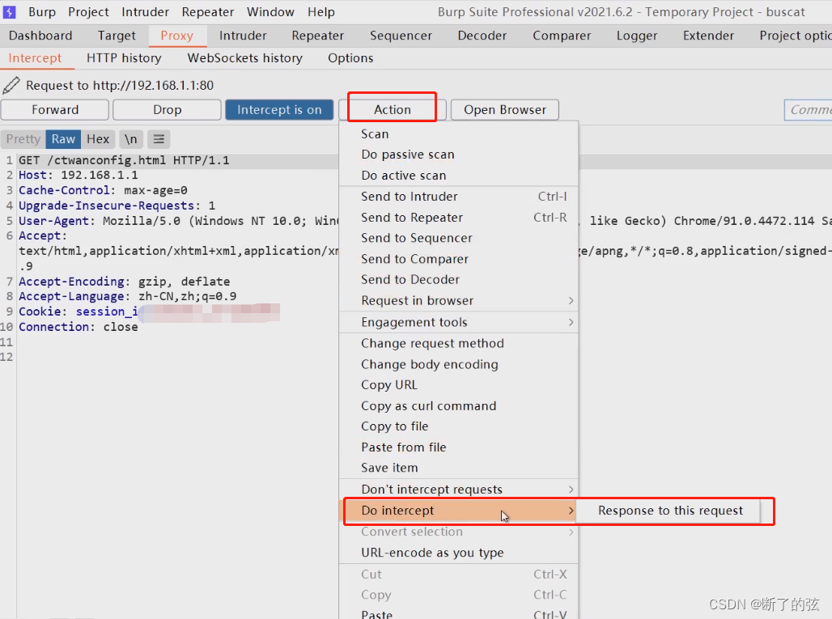832x619 pixels.
Task: Open the Comparer tab
Action: 562,36
